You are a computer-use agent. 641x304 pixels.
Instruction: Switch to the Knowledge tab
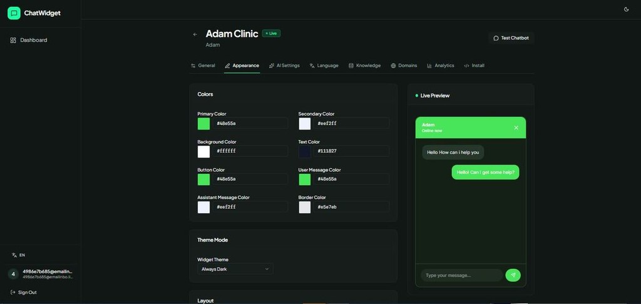pyautogui.click(x=364, y=66)
